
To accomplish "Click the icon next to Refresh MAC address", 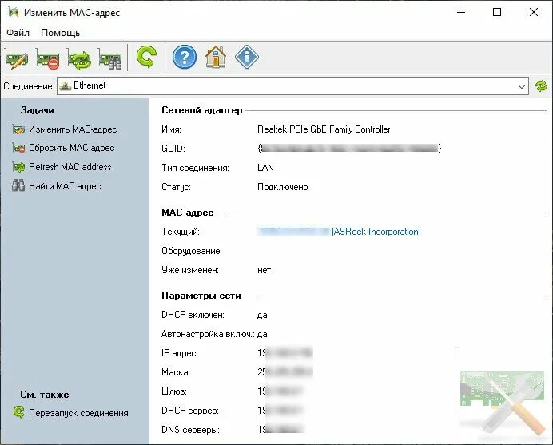I will tap(18, 167).
